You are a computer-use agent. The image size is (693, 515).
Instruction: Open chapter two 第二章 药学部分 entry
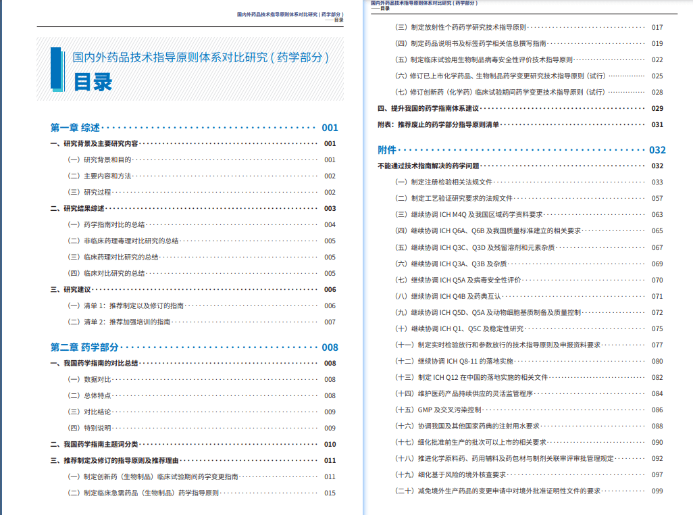(194, 347)
